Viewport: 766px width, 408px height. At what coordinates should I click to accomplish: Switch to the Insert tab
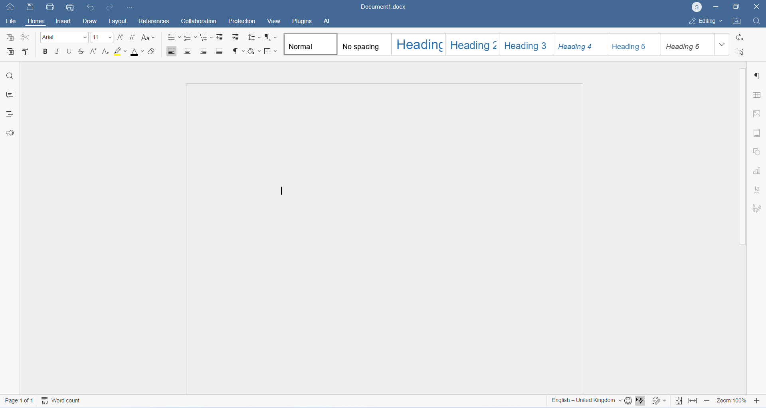click(x=63, y=21)
